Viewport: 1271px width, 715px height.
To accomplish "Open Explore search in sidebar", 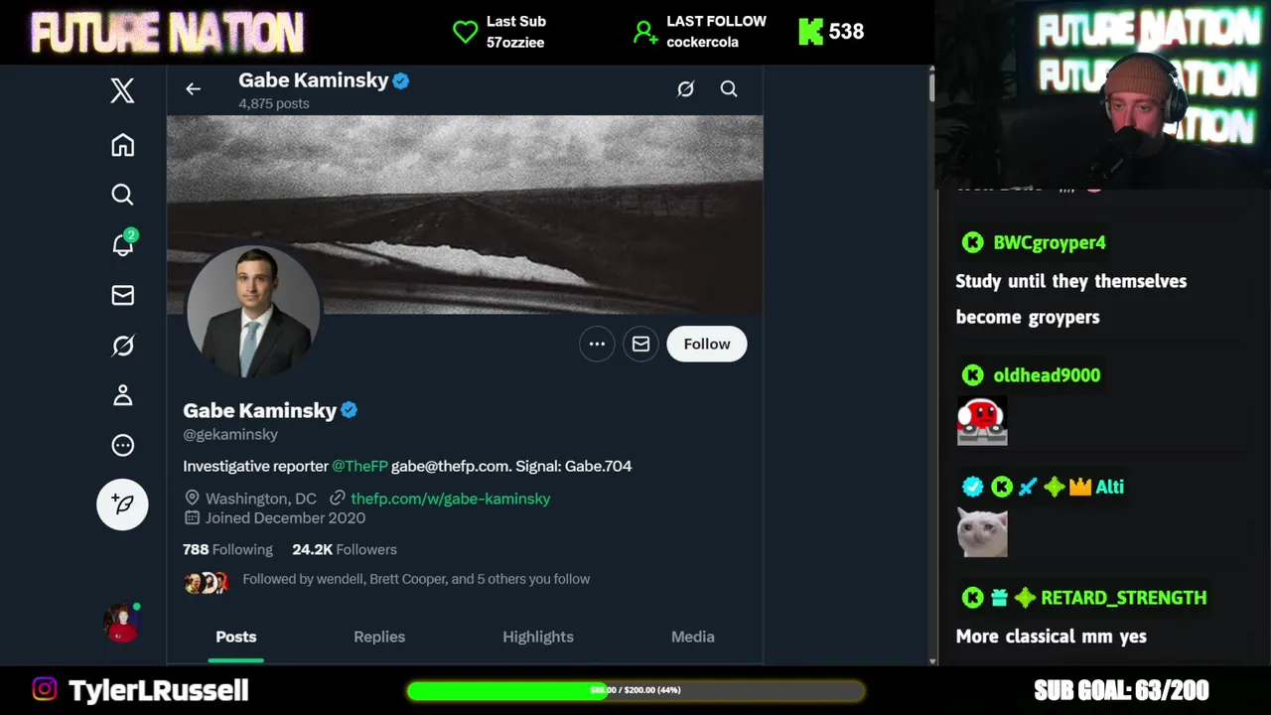I will [122, 195].
